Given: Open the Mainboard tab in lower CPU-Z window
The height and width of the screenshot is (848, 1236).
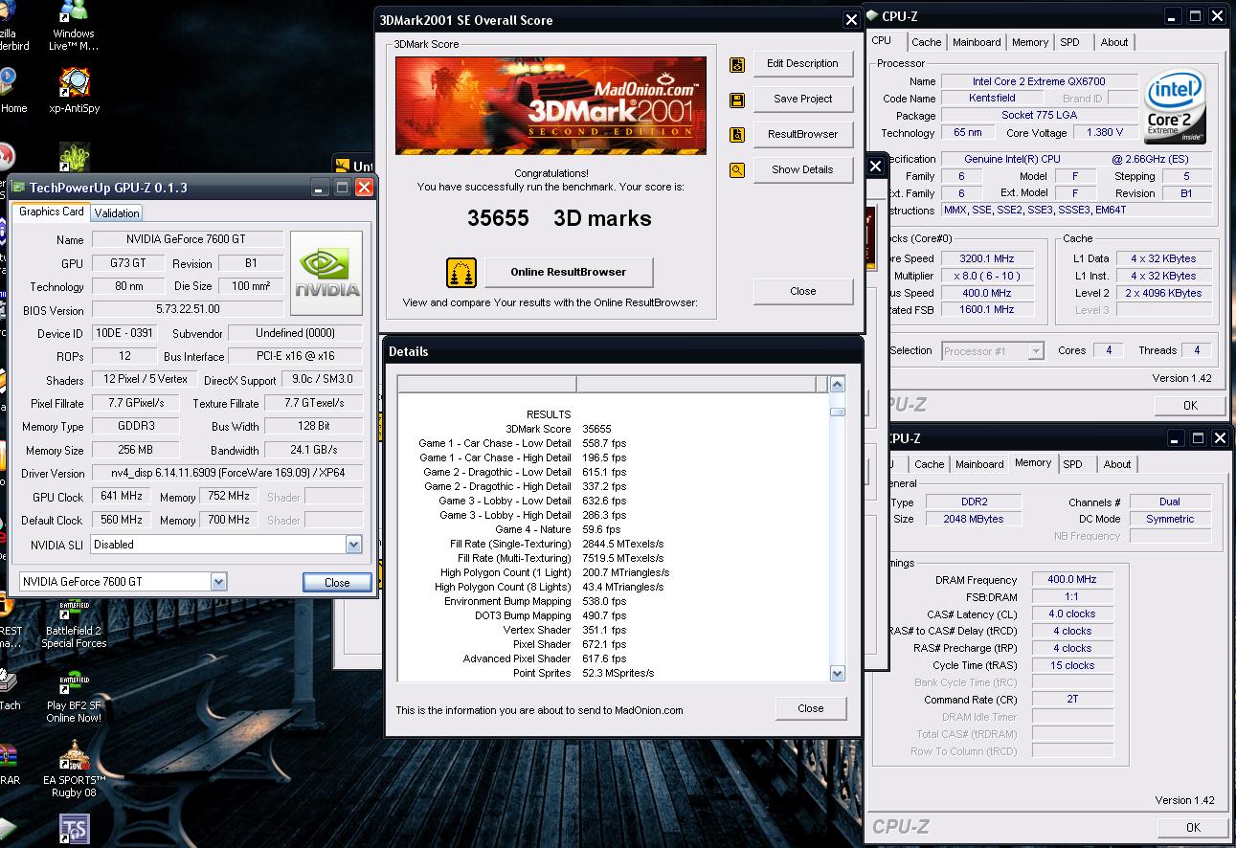Looking at the screenshot, I should (x=979, y=464).
